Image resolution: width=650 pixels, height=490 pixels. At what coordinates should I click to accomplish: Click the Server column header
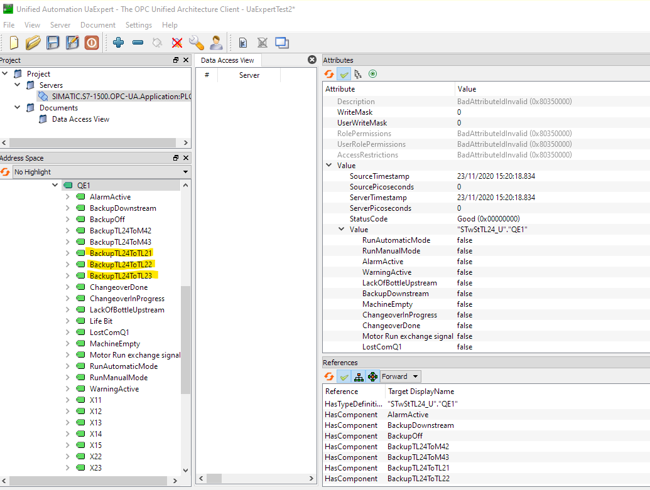tap(249, 75)
